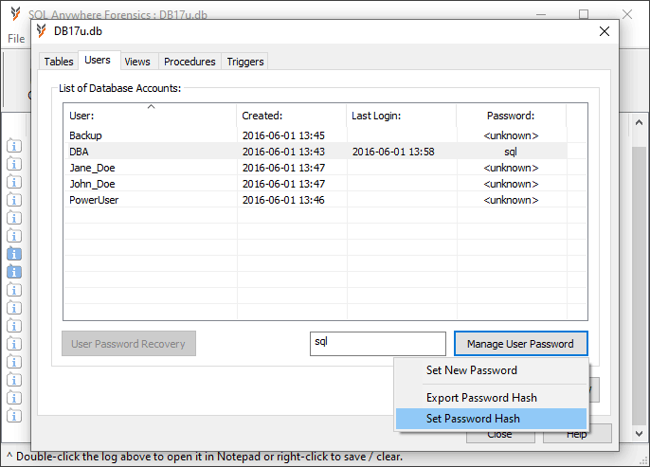Click the Manage User Password button

[521, 344]
